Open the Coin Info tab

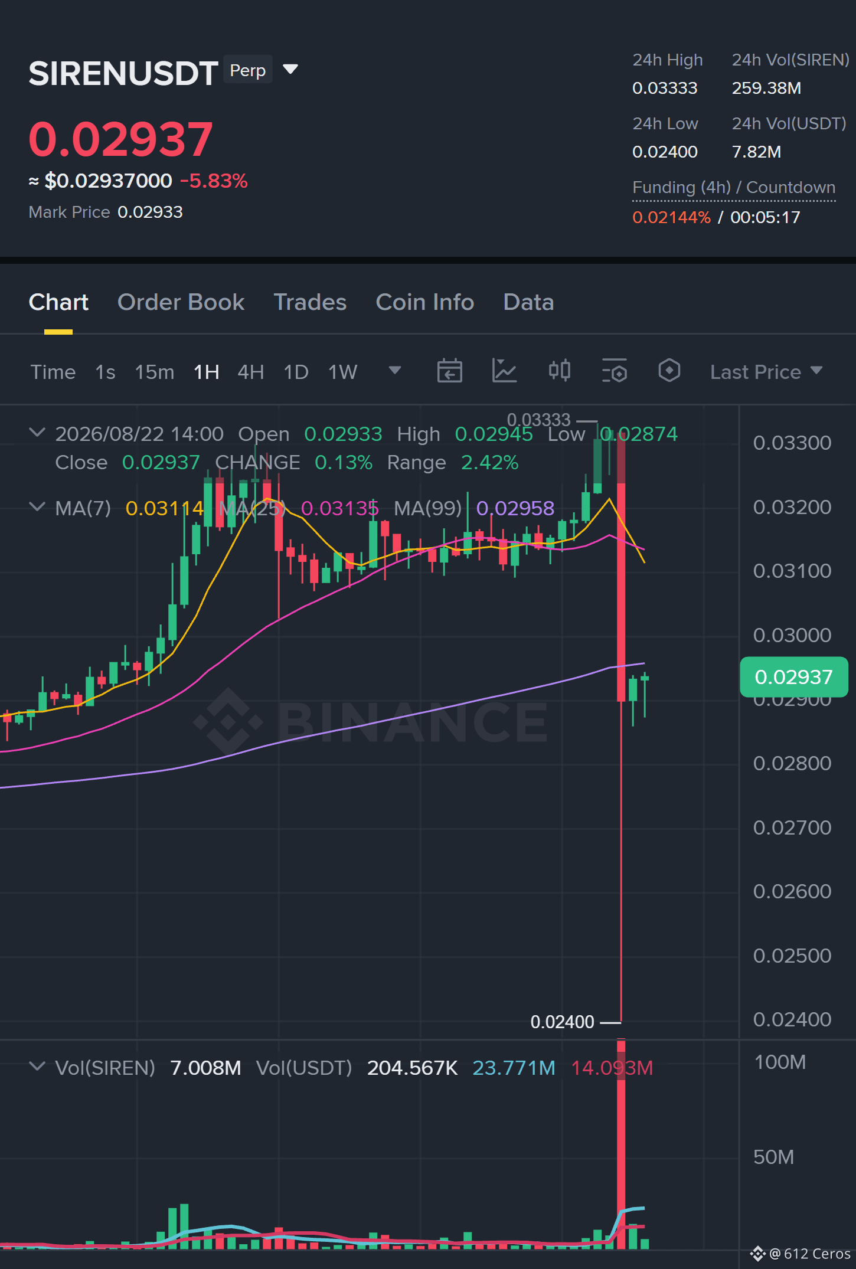[x=425, y=302]
